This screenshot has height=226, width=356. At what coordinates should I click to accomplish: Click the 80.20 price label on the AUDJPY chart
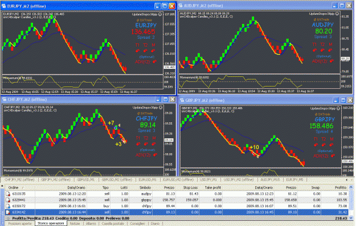tap(324, 31)
